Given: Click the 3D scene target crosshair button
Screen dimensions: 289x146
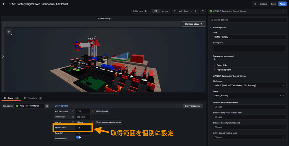Looking at the screenshot, I should point(9,32).
